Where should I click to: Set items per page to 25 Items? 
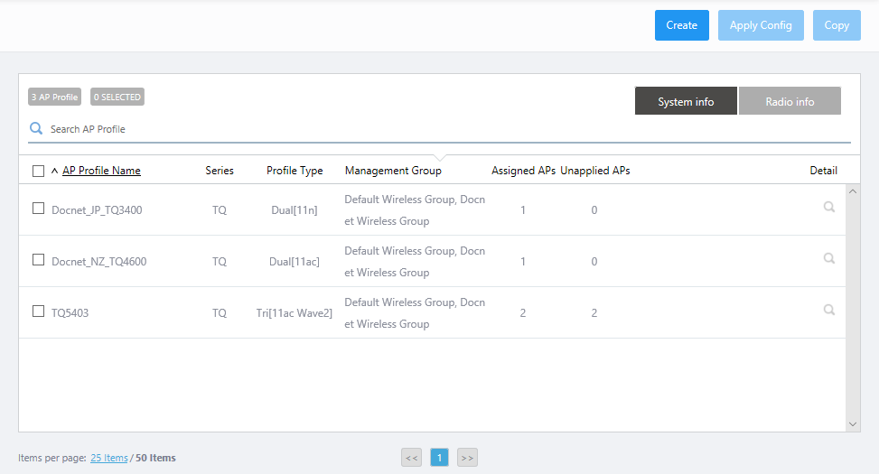[x=109, y=458]
